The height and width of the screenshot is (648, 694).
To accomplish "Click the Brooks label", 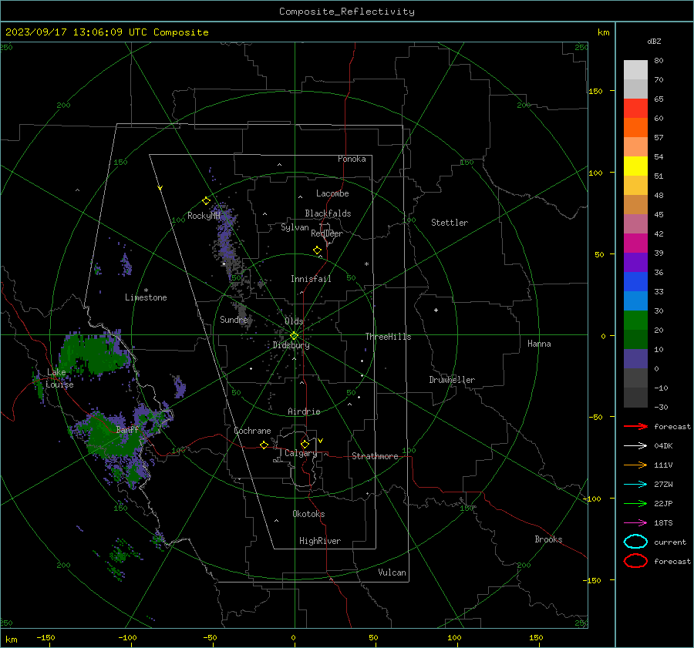I will 548,539.
